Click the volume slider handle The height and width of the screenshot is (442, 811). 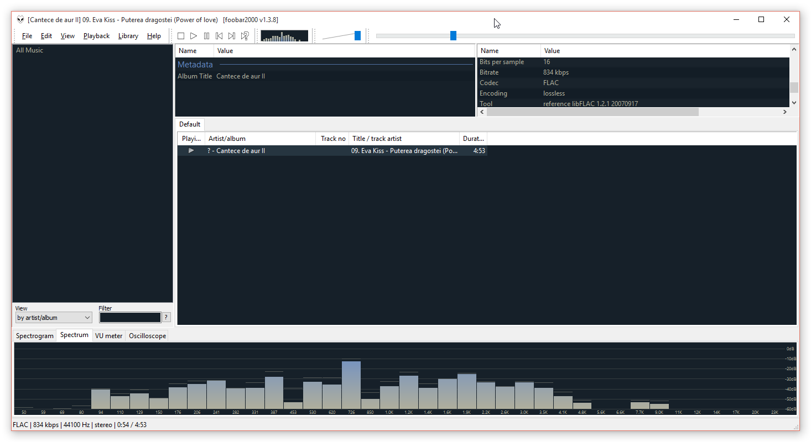(x=357, y=36)
